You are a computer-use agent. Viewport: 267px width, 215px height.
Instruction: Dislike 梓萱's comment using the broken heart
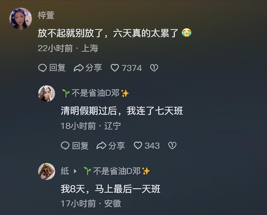coord(154,68)
